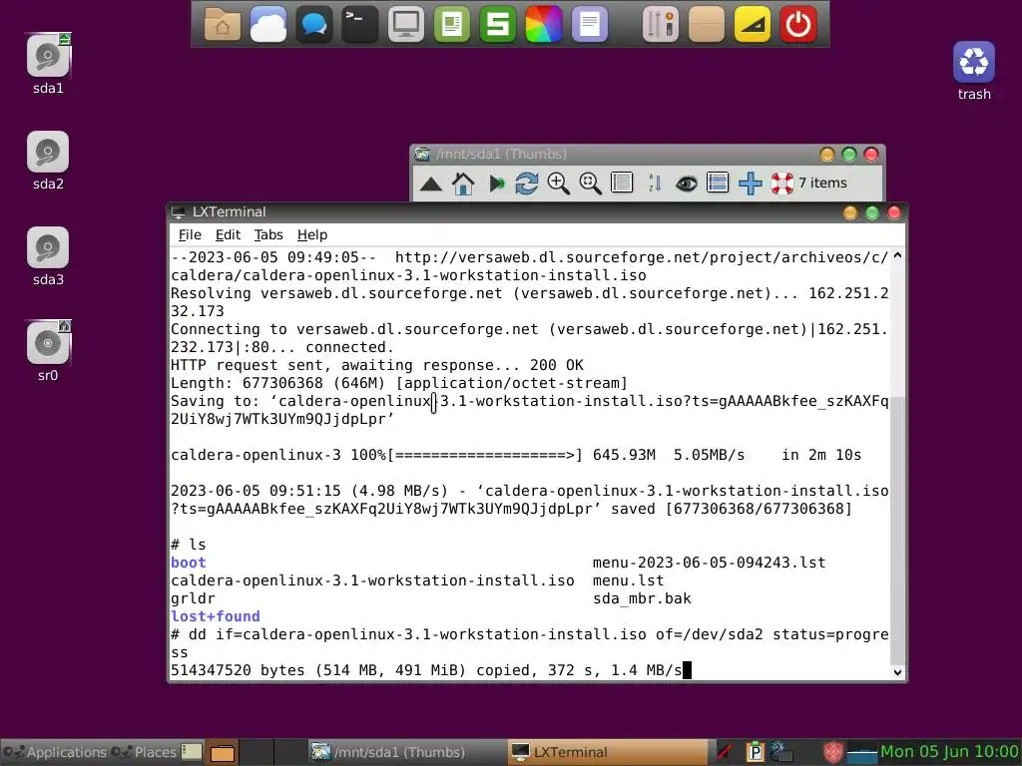Screen dimensions: 1022x766
Task: Open the purple text document app in dock
Action: 590,25
